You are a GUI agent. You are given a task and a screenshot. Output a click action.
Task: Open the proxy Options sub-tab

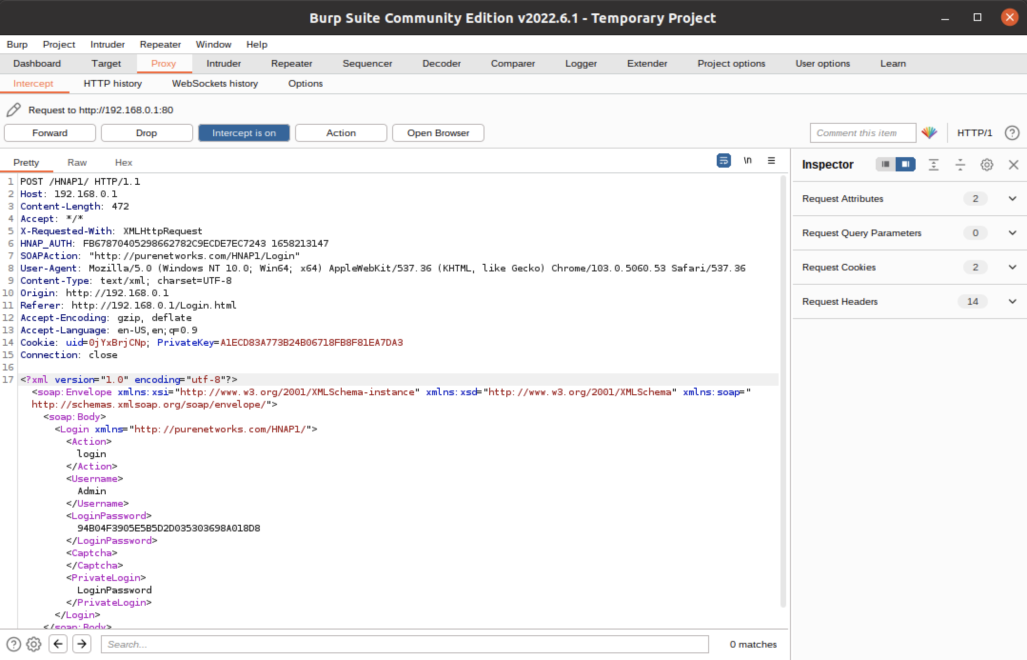pos(306,83)
